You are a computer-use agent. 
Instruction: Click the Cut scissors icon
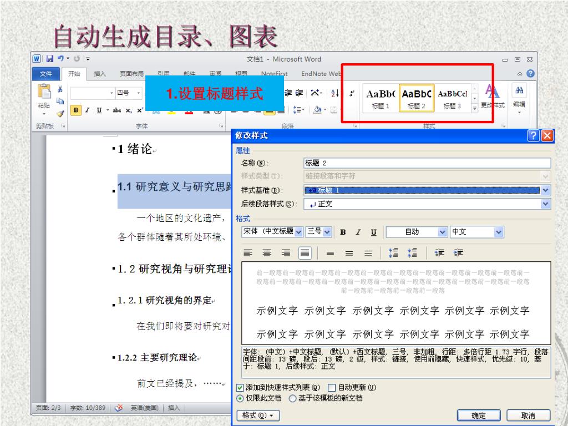[60, 89]
